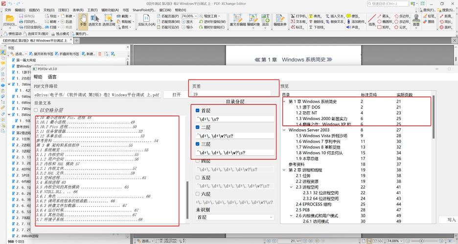The height and width of the screenshot is (244, 458).
Task: Open the 注释(C) menu
Action: (x=63, y=10)
